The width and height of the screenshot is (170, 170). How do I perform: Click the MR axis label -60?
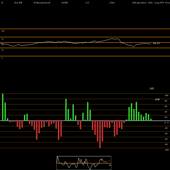click(166, 139)
